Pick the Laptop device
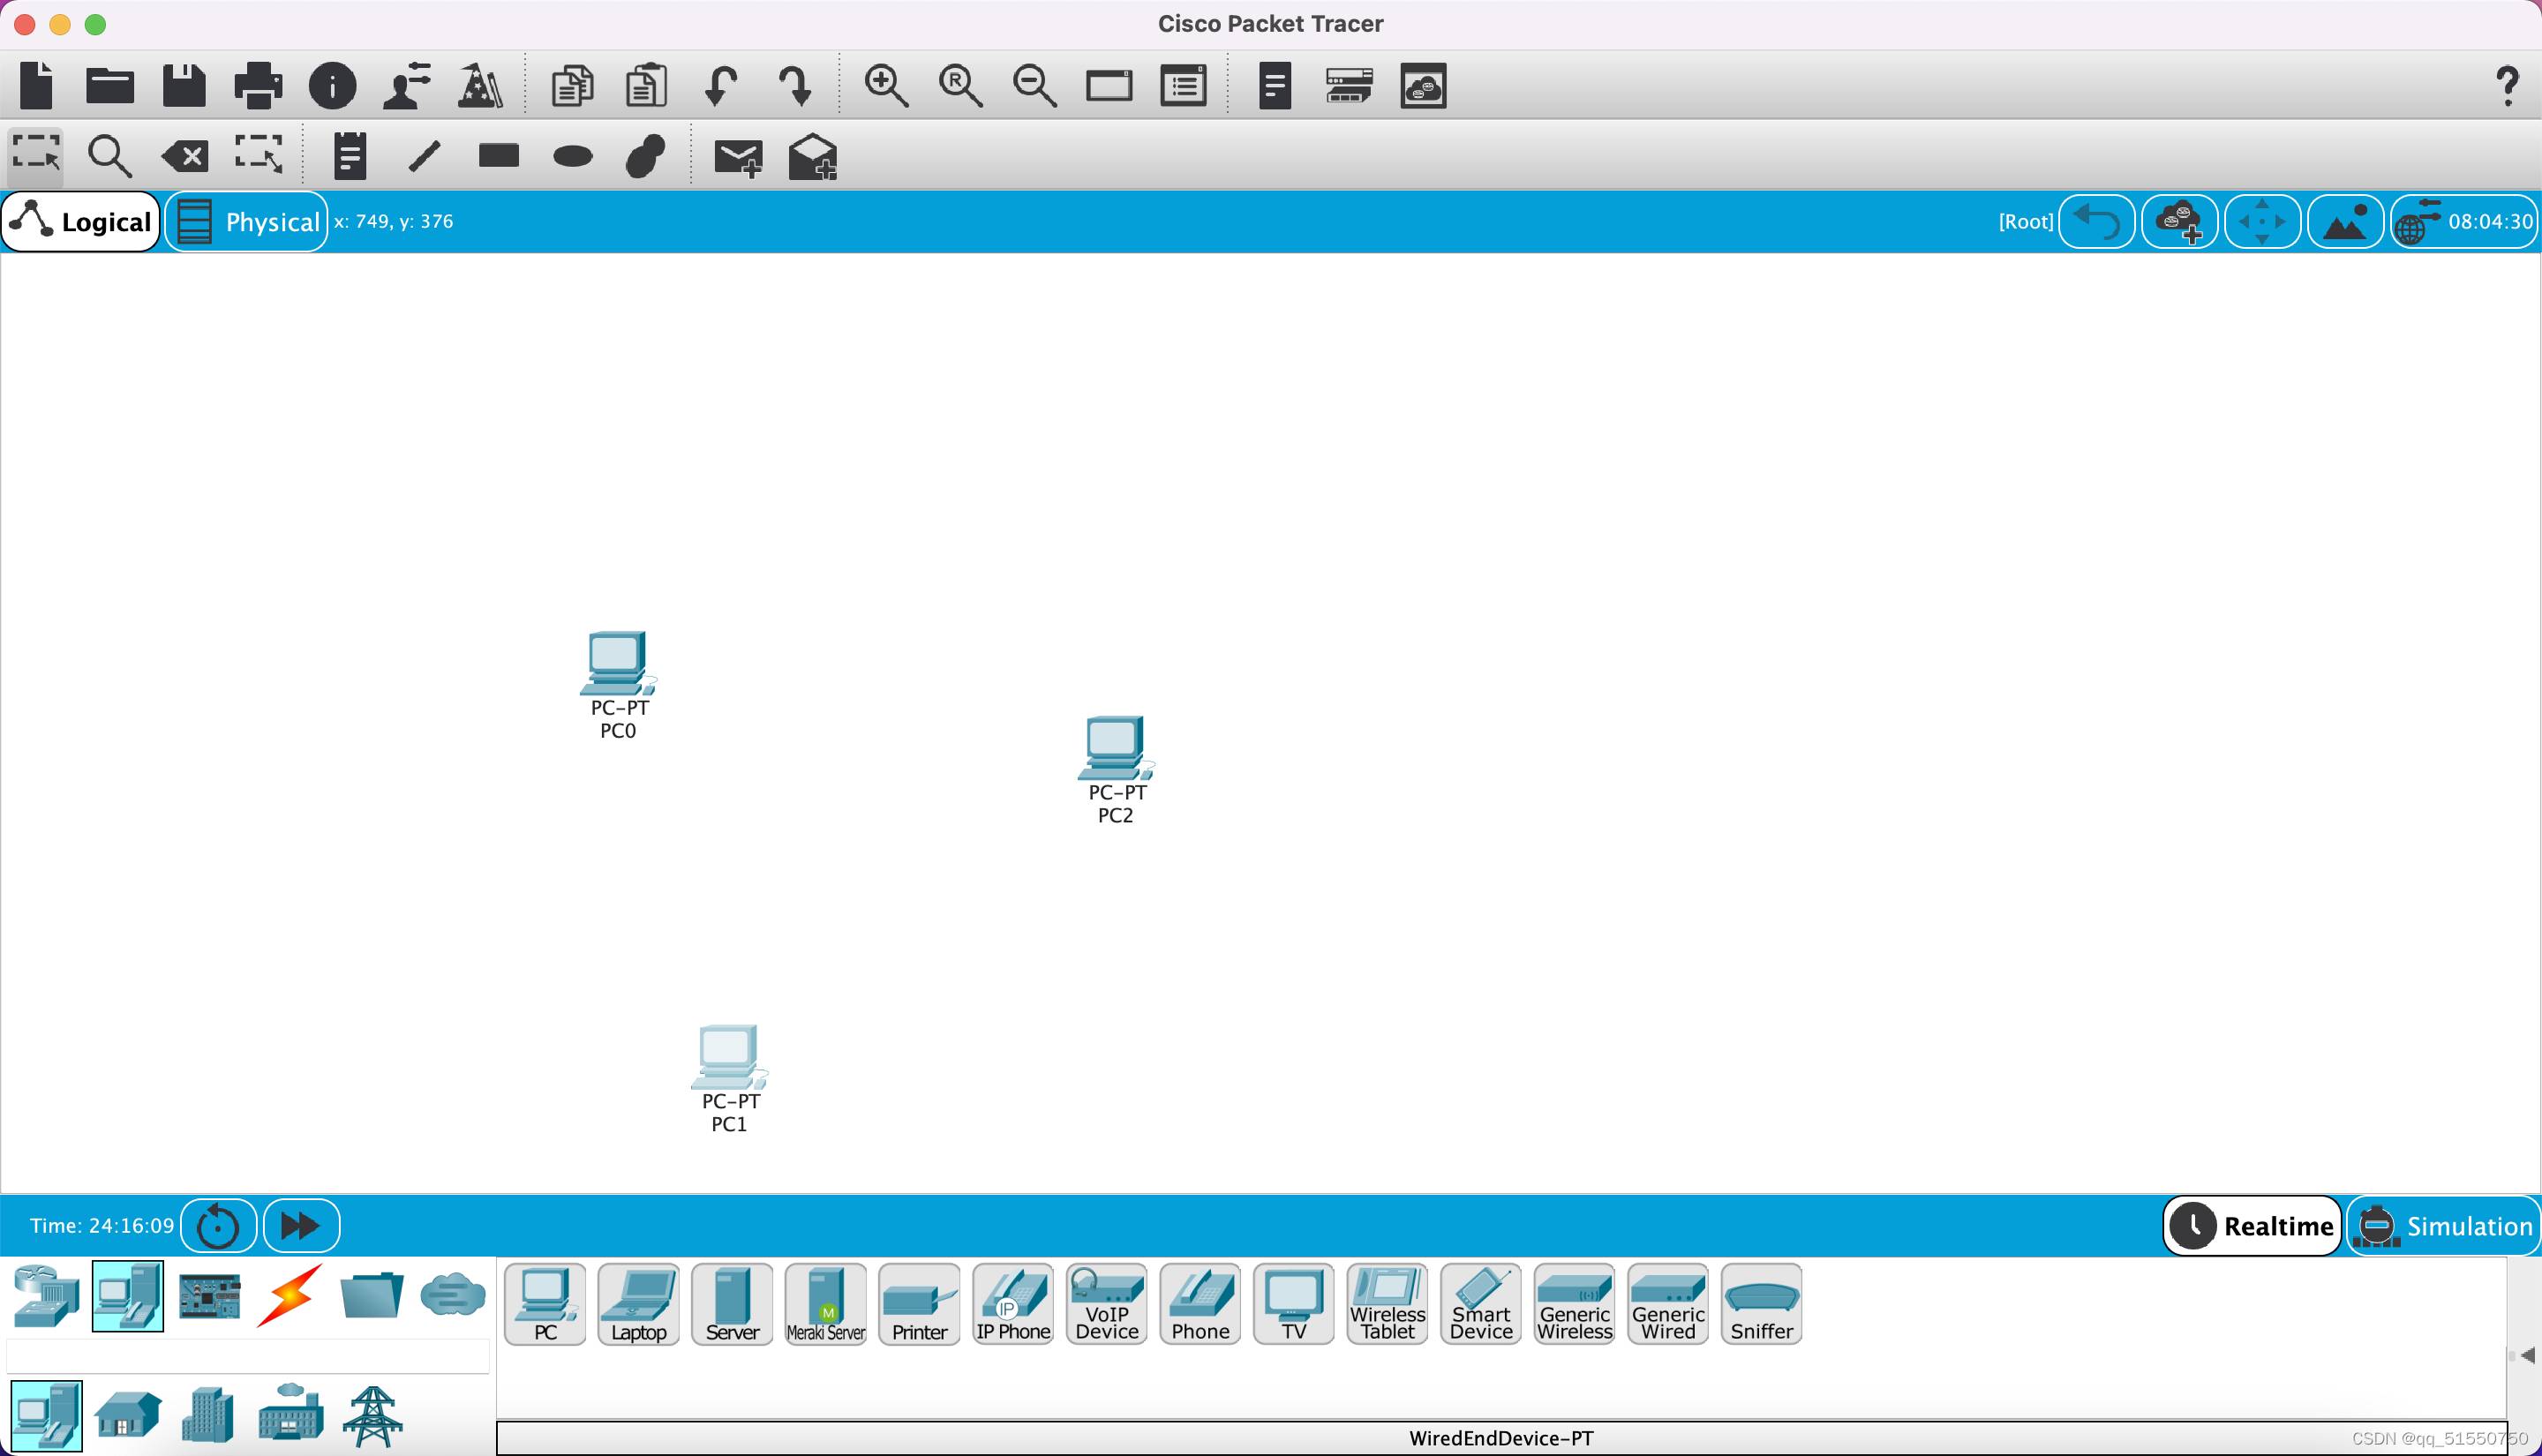Screen dimensions: 2542x1456 [x=638, y=1304]
